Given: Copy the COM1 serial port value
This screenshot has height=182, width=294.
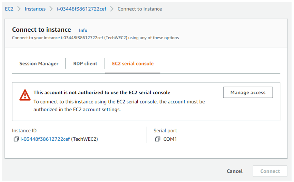Looking at the screenshot, I should pos(158,139).
